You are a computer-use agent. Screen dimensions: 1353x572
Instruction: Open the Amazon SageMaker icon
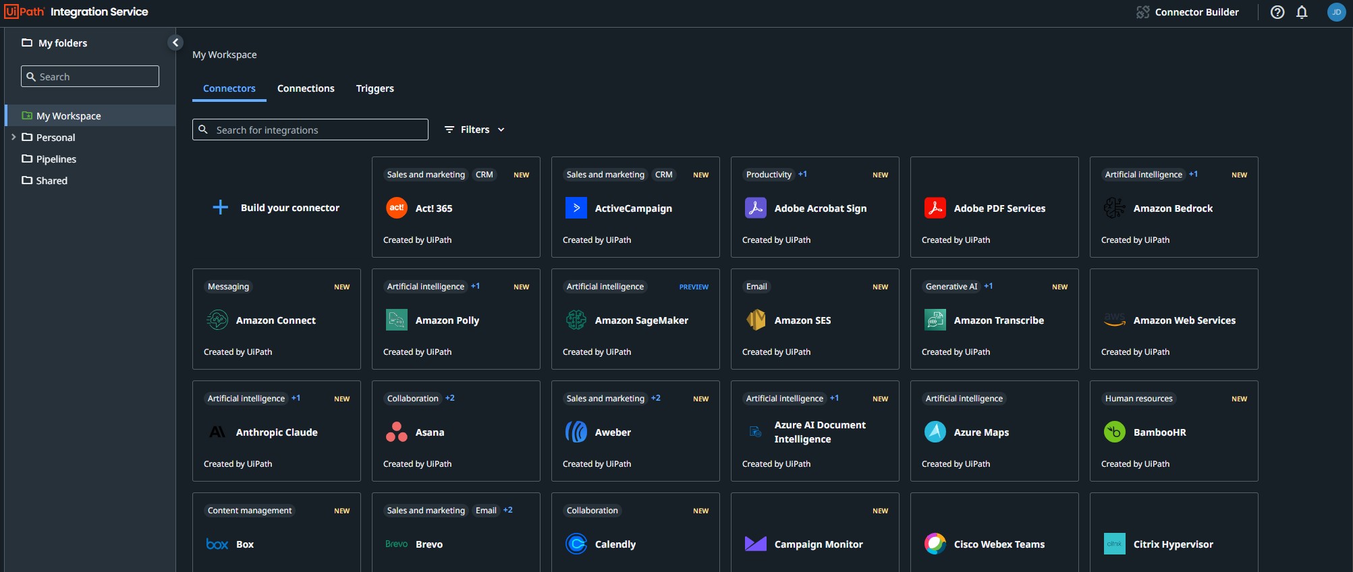[576, 320]
